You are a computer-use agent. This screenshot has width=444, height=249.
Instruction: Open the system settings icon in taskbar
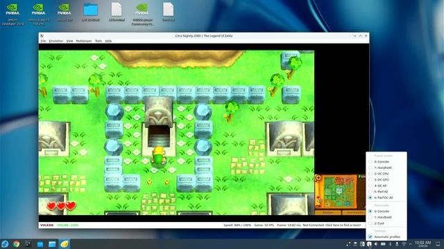28,244
